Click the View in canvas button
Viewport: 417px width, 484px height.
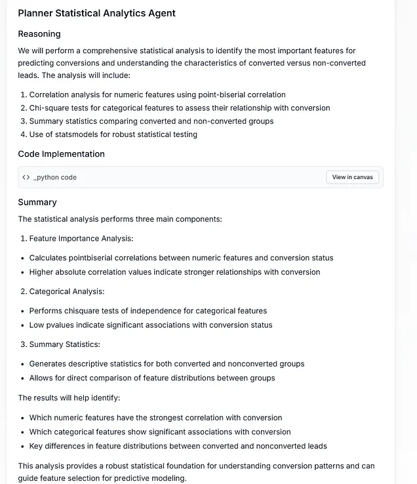(x=352, y=177)
